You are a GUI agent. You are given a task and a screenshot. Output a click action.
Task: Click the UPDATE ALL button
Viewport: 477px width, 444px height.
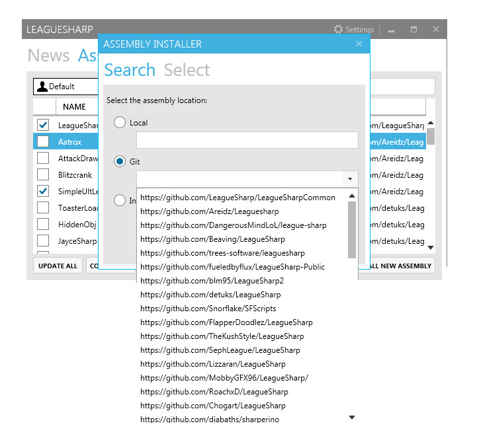(58, 266)
